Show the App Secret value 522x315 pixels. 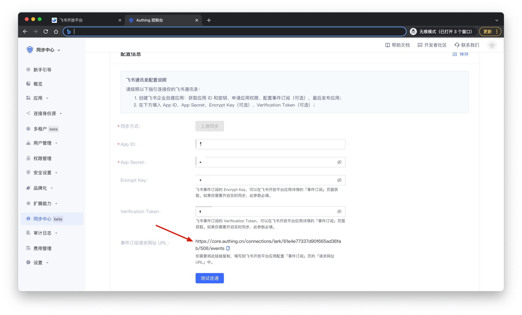tap(339, 162)
